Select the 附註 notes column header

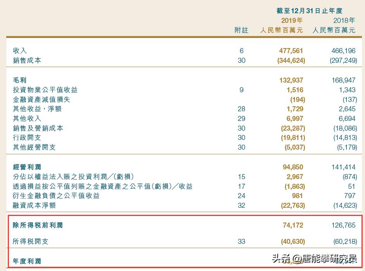pos(241,30)
